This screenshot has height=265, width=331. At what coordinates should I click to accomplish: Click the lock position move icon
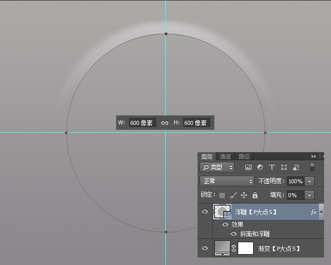[244, 195]
